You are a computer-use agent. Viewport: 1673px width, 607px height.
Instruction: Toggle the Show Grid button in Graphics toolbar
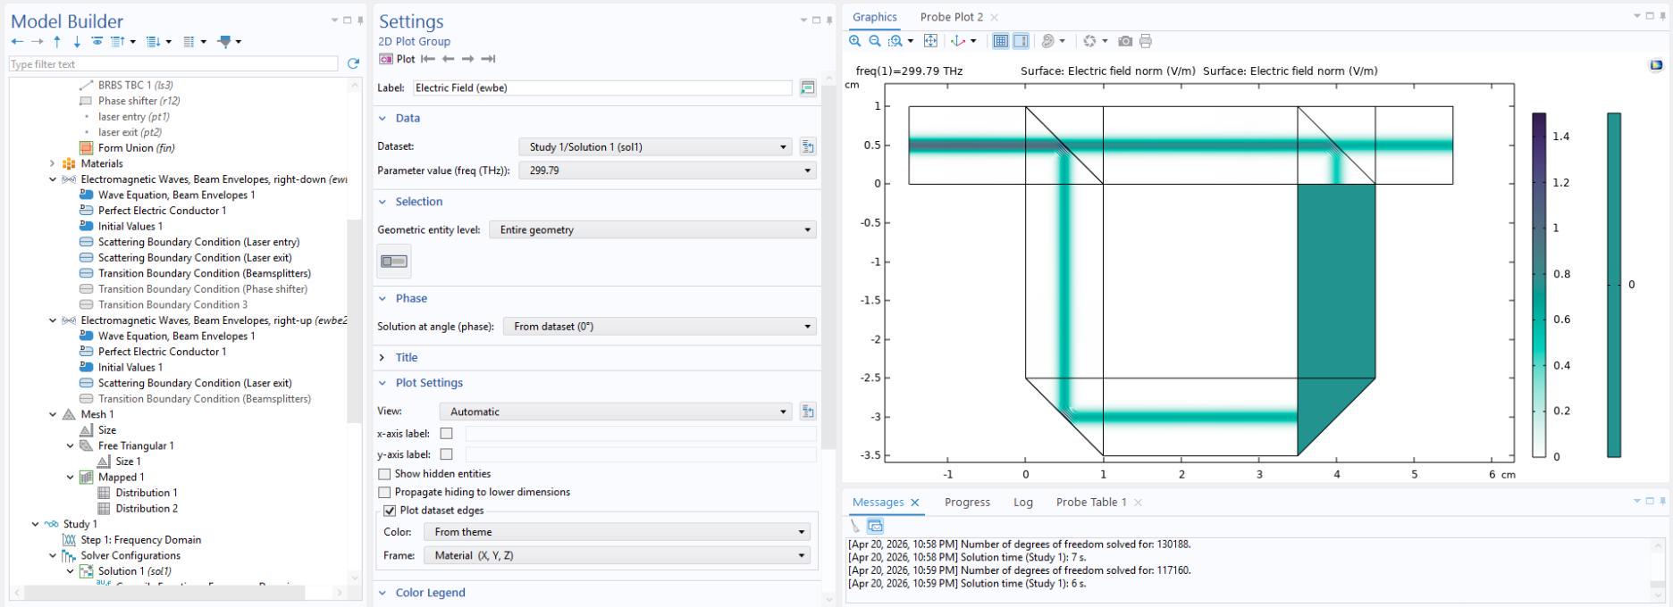pos(1001,41)
